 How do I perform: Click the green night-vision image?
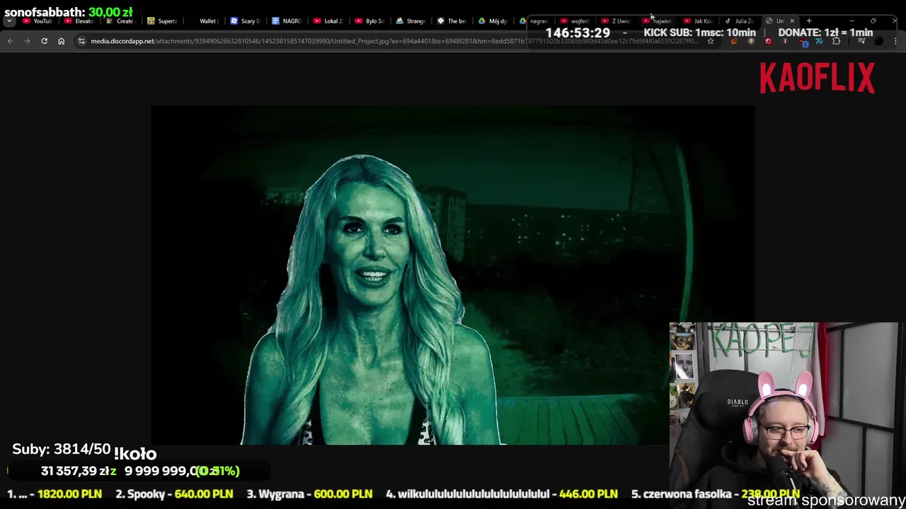[x=452, y=275]
